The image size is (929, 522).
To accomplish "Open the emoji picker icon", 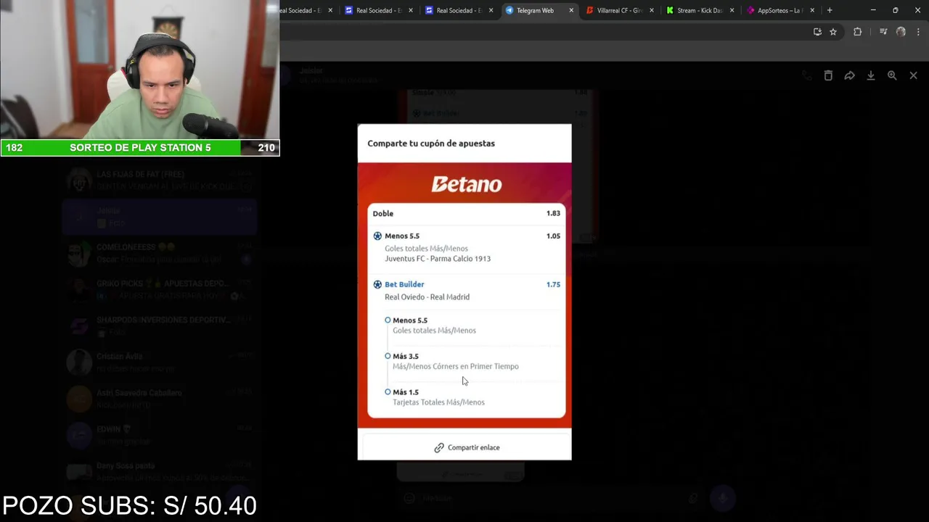I will pos(409,498).
